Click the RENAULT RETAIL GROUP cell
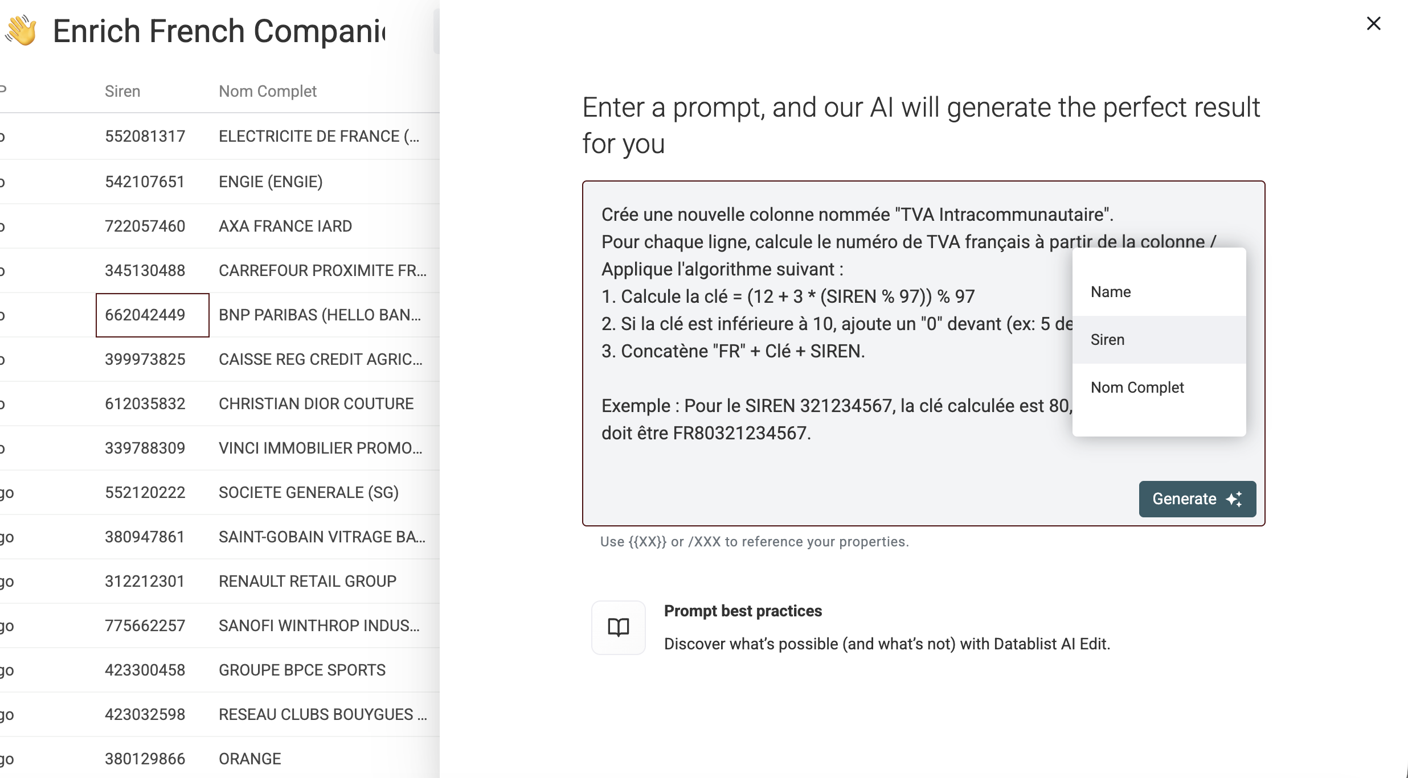 (308, 582)
